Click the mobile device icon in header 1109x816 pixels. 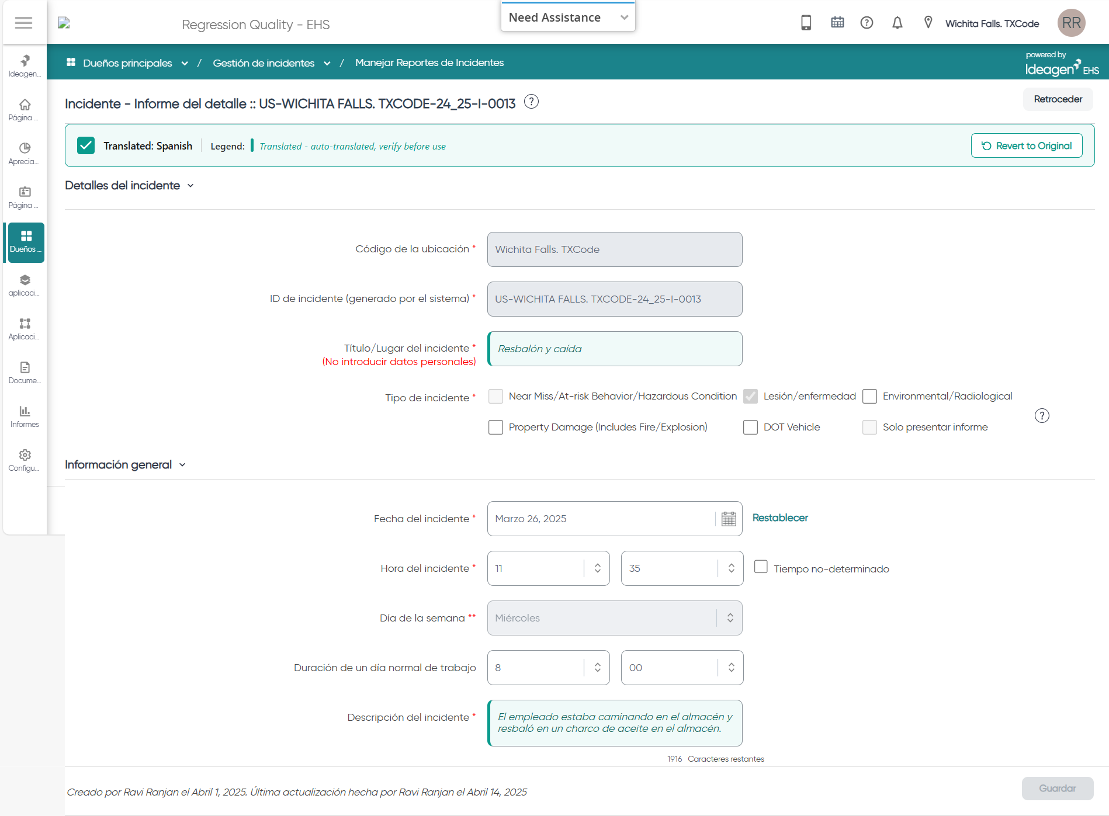pyautogui.click(x=806, y=23)
